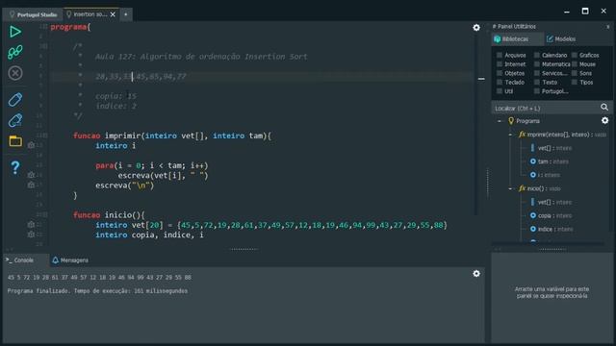616x346 pixels.
Task: Stop execution with the circled X icon
Action: point(15,73)
